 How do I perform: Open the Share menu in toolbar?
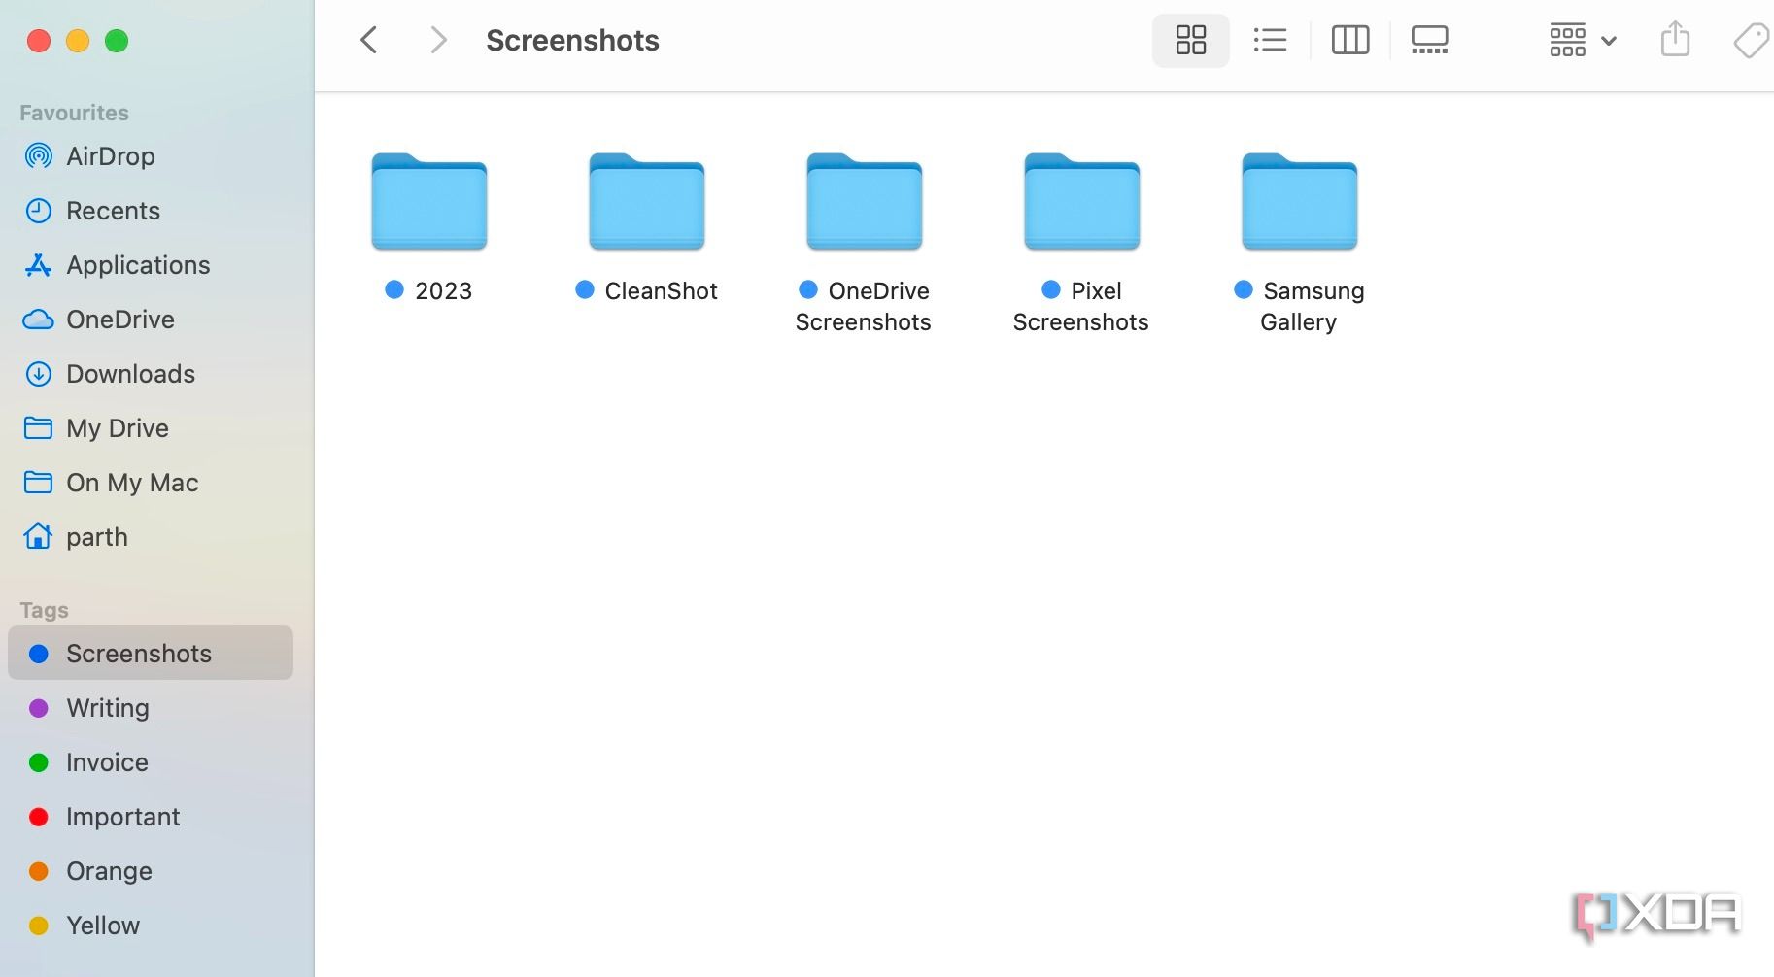1674,40
